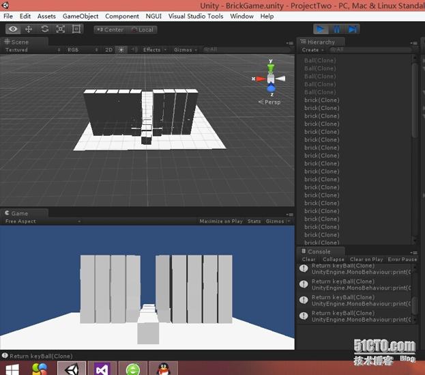The height and width of the screenshot is (375, 425).
Task: Toggle Console Clear on Play
Action: 366,260
